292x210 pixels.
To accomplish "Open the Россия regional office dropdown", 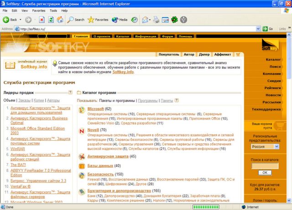I will tap(276, 147).
